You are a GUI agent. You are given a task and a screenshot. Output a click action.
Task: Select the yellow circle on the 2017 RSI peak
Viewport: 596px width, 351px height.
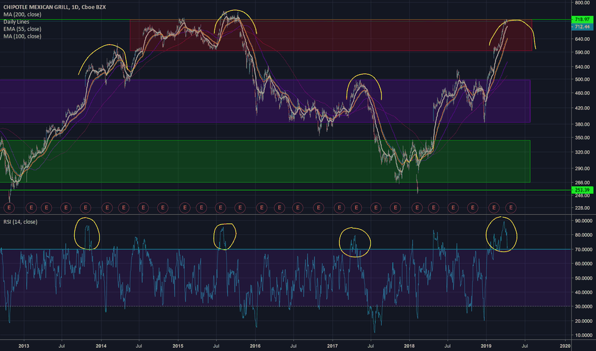(355, 242)
